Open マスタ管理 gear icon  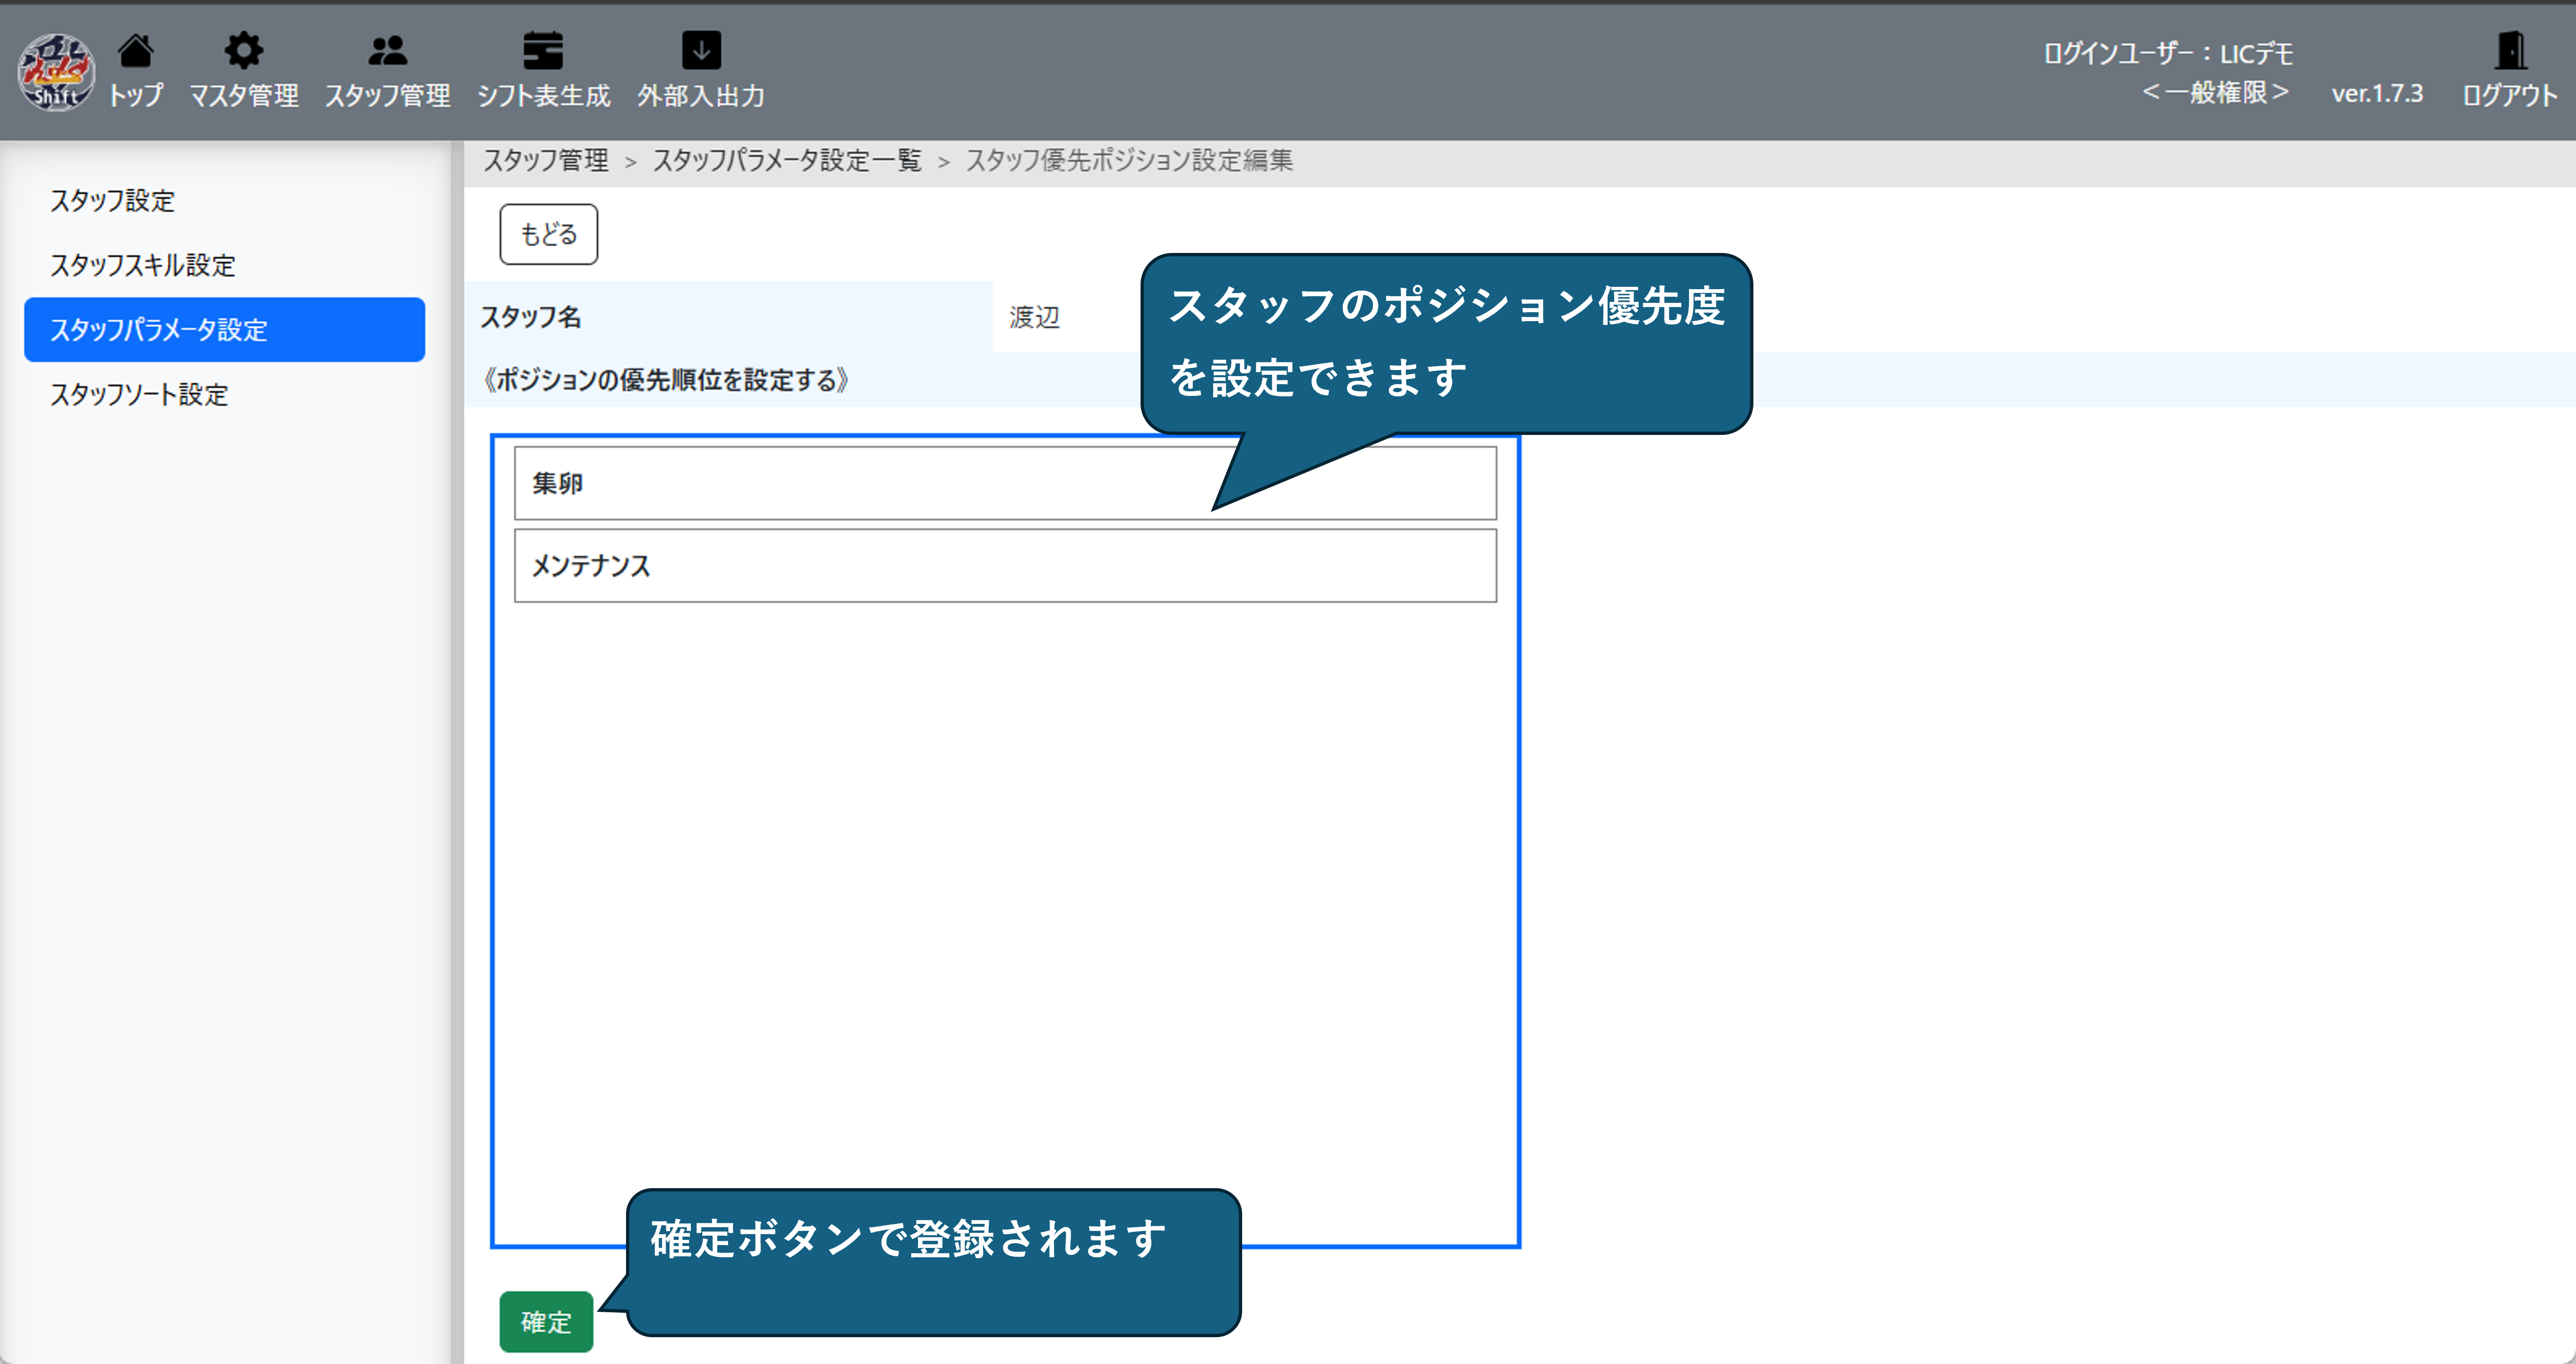(x=243, y=50)
